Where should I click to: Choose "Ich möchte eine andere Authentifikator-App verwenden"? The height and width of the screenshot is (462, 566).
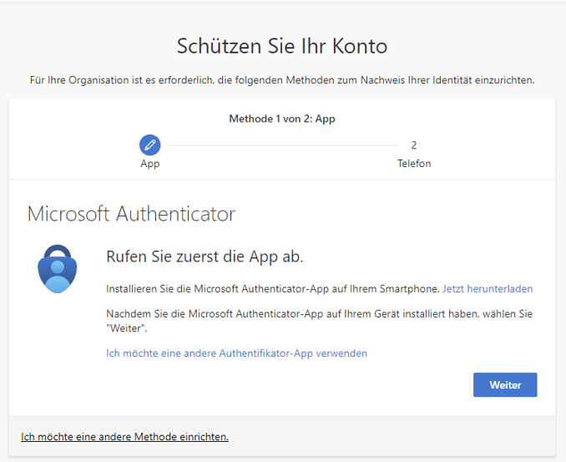click(237, 353)
